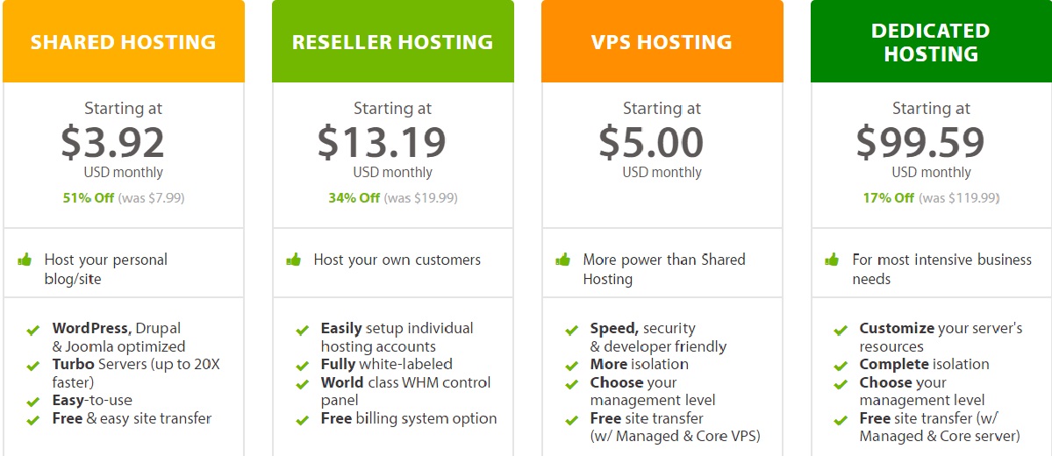Click checkmark next to Complete isolation

(x=840, y=367)
